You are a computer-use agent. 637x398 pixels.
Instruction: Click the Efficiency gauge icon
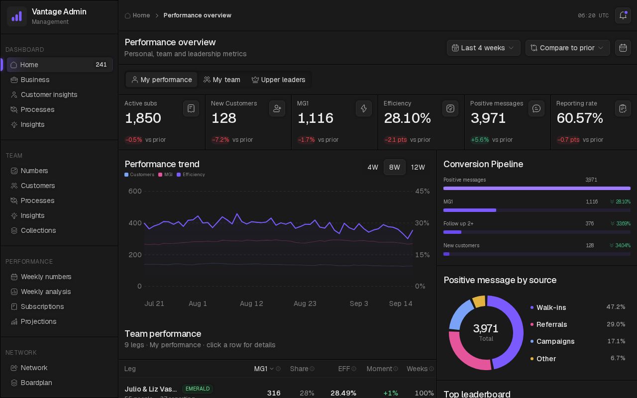(x=450, y=108)
